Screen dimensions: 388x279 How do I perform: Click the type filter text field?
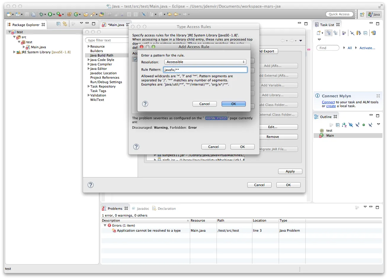107,40
